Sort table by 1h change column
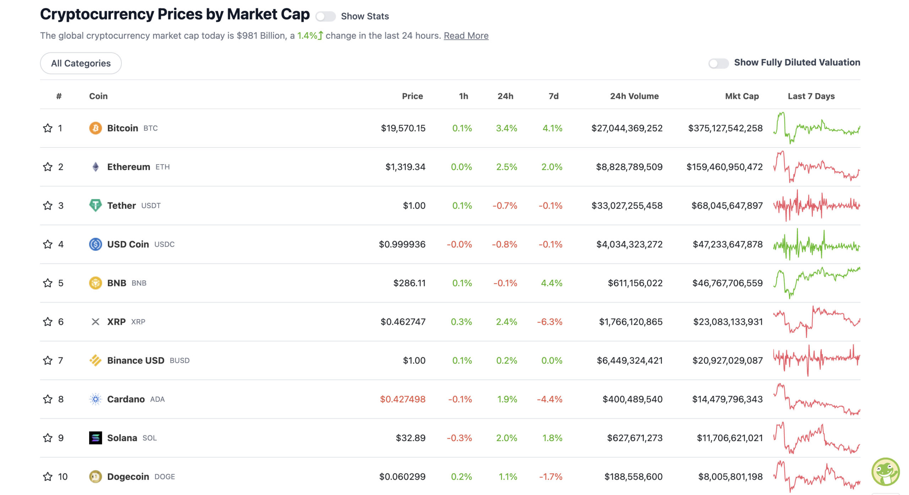Screen dimensions: 909x495 pyautogui.click(x=463, y=96)
